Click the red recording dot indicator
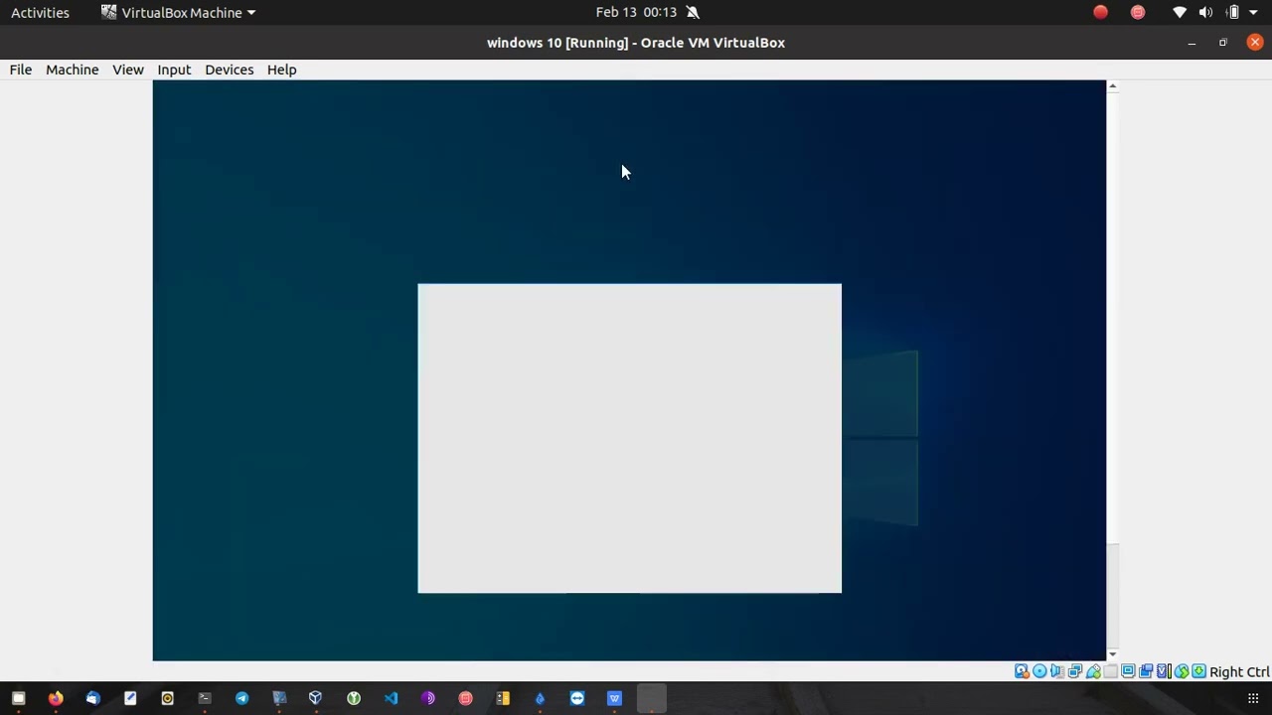The image size is (1272, 715). [1100, 12]
